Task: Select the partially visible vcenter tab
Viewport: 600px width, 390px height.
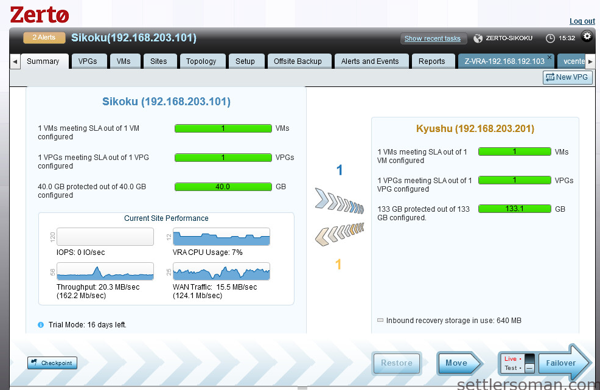Action: coord(571,61)
